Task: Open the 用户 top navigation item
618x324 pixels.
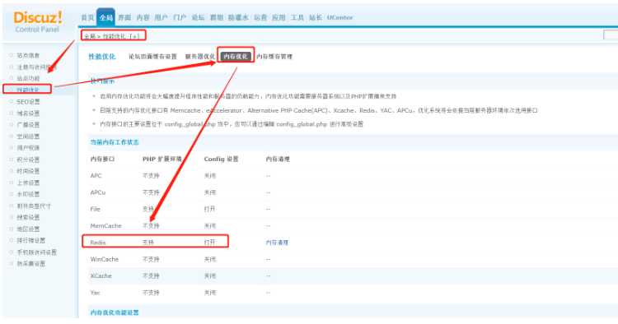Action: tap(161, 17)
